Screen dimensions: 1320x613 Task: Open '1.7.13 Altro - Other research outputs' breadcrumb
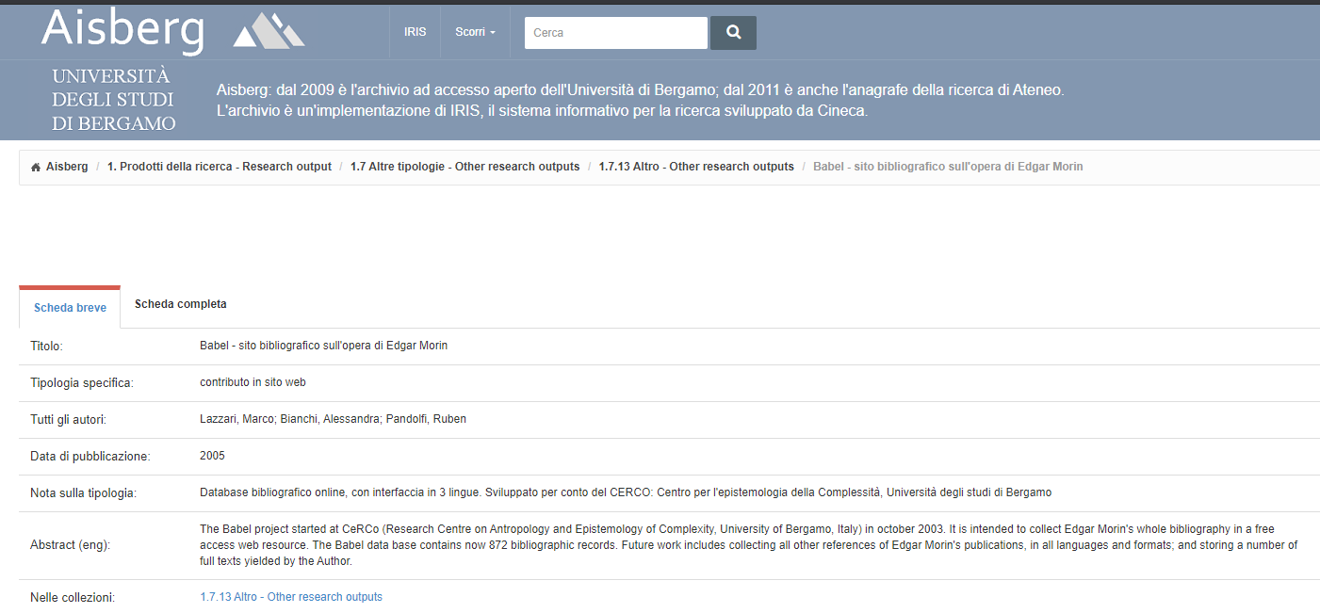pos(696,167)
